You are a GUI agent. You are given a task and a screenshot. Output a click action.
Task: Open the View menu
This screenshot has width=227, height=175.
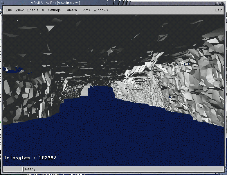[19, 10]
